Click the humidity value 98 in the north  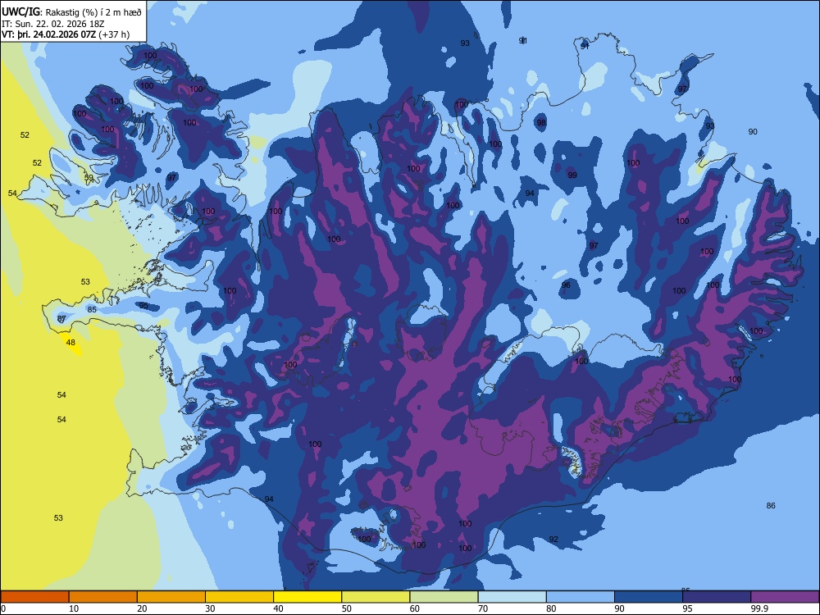tap(541, 123)
